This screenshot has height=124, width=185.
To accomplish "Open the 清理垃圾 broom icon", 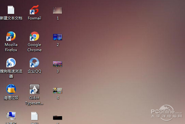I will [11, 89].
